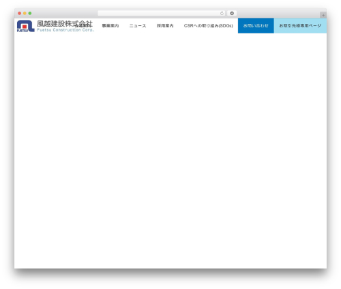
Task: Click the Fuetsu Construction Corp. logo
Action: 55,26
